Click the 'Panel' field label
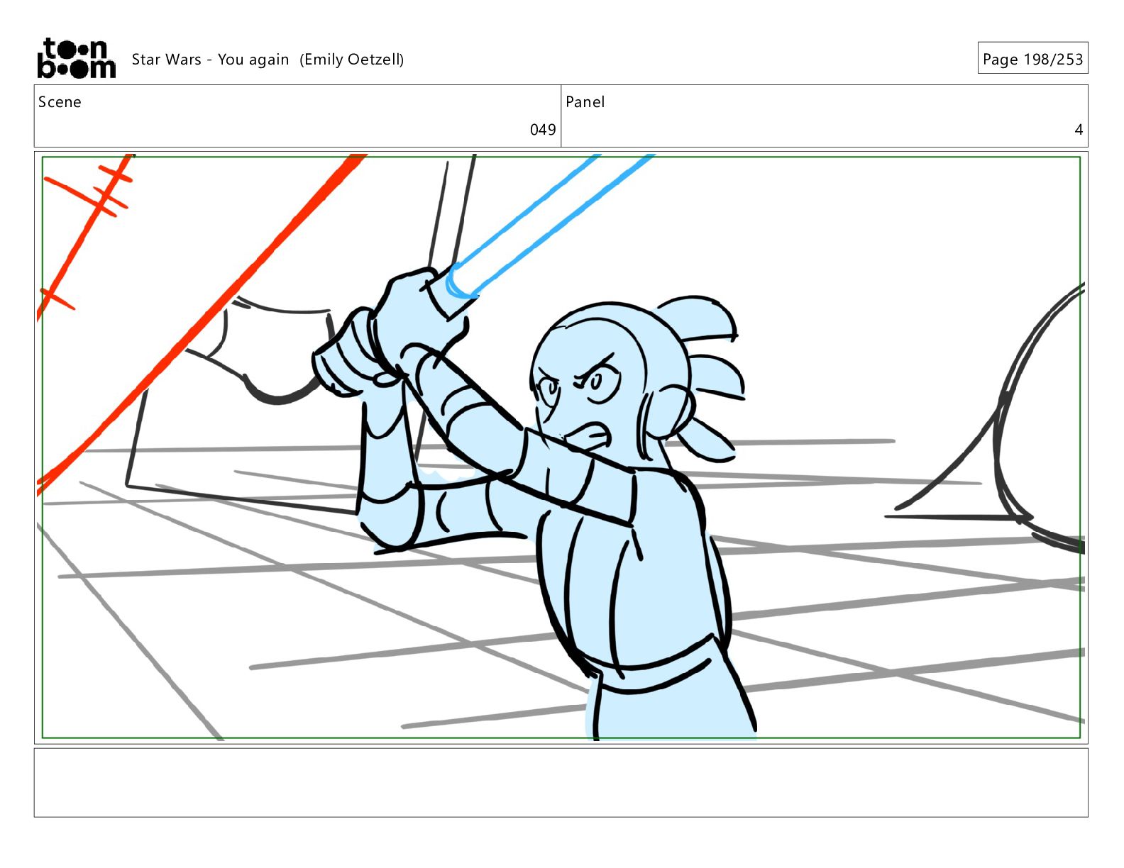1124x868 pixels. pyautogui.click(x=585, y=102)
